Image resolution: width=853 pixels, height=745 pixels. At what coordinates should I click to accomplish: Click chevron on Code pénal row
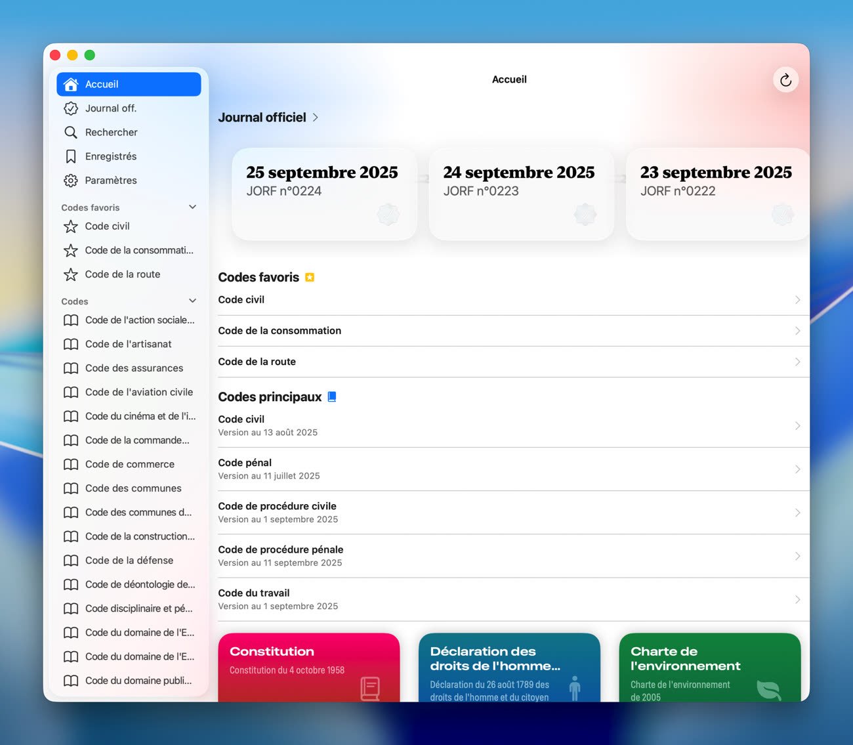[797, 469]
